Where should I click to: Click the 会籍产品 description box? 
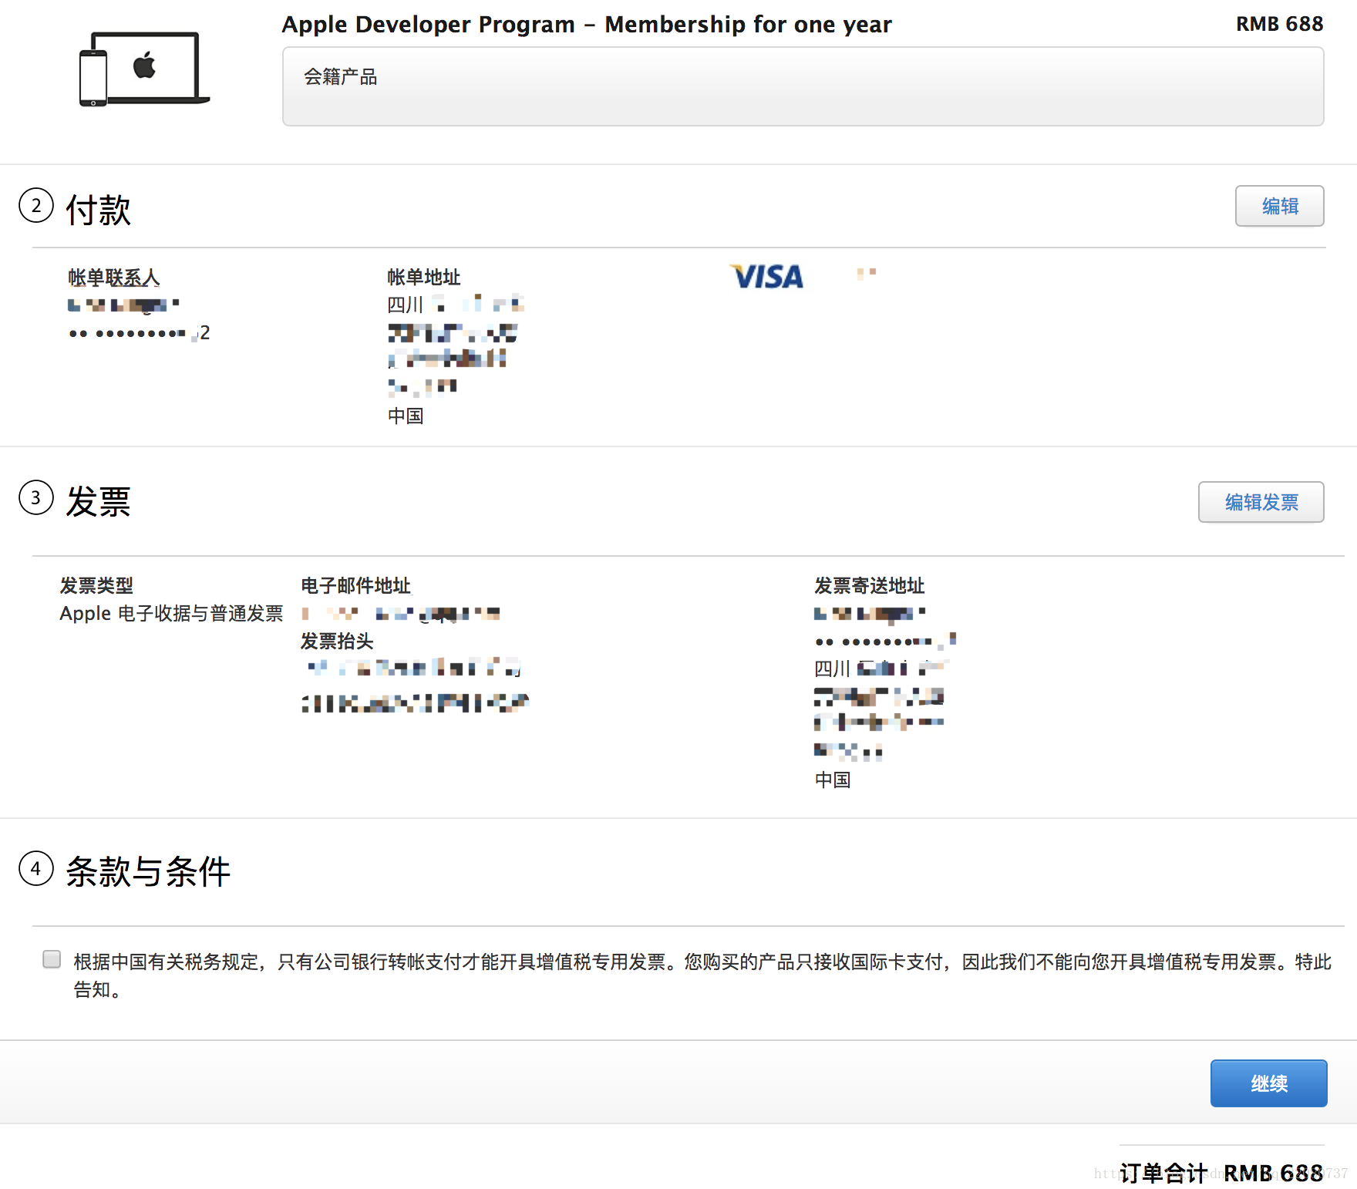[803, 86]
